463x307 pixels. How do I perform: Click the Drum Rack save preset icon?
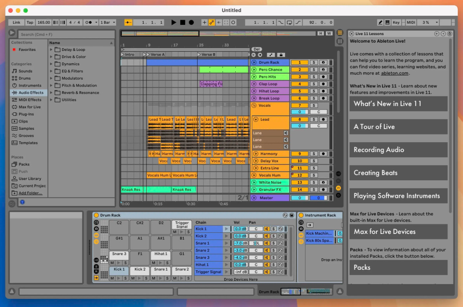coord(292,215)
